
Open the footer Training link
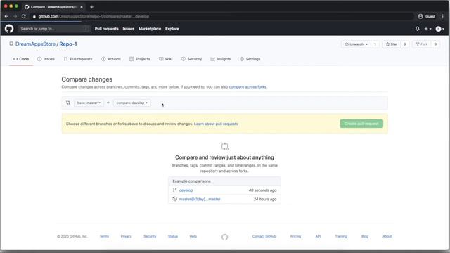point(341,236)
